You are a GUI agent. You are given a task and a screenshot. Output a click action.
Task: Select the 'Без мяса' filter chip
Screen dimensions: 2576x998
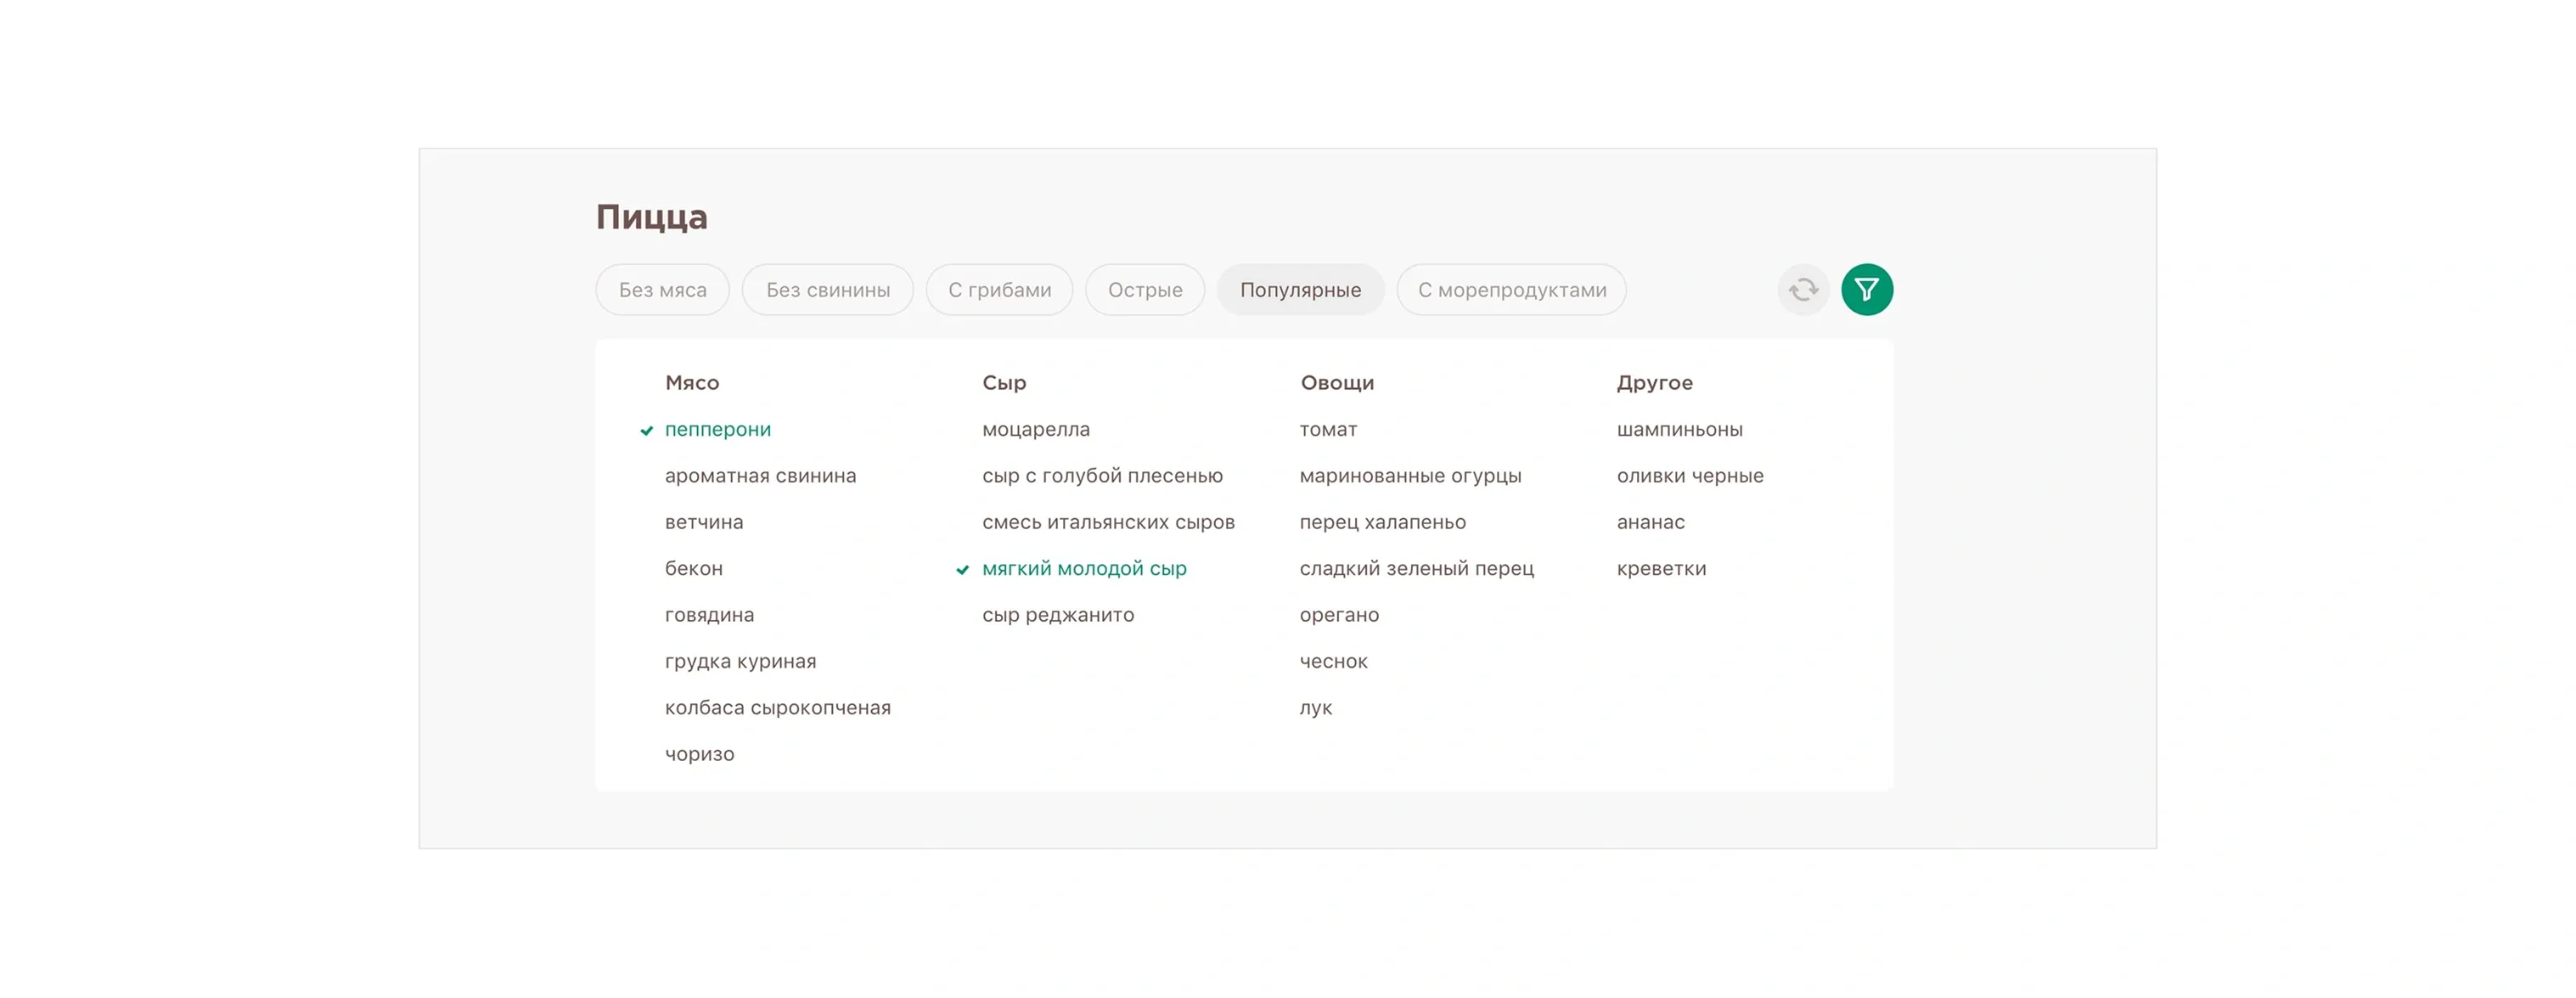click(x=662, y=290)
